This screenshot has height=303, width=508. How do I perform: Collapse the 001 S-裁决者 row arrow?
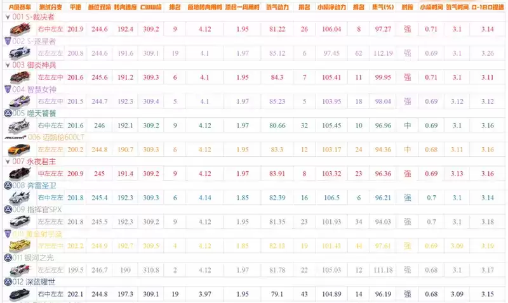(x=6, y=17)
